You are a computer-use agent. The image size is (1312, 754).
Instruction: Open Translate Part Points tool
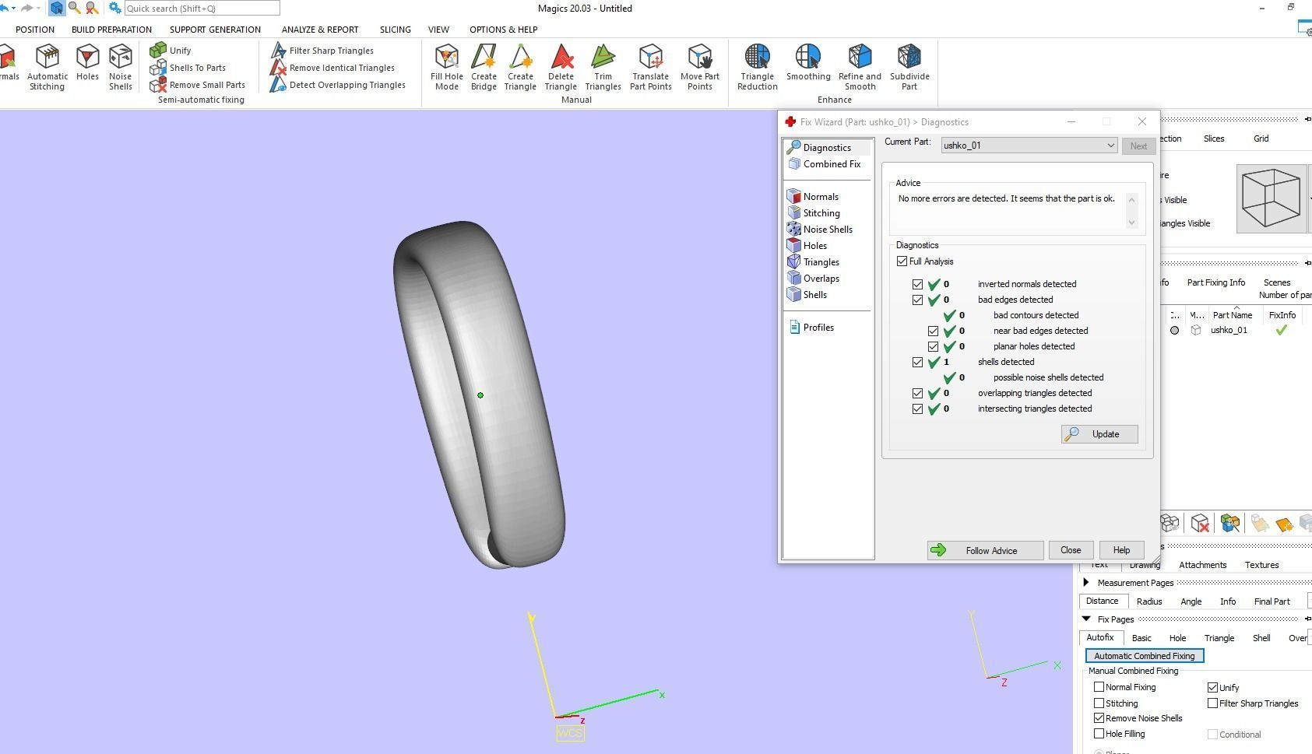click(651, 68)
